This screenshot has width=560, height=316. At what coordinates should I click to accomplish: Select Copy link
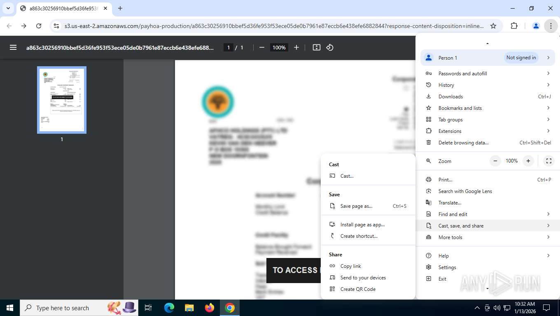[x=368, y=266]
